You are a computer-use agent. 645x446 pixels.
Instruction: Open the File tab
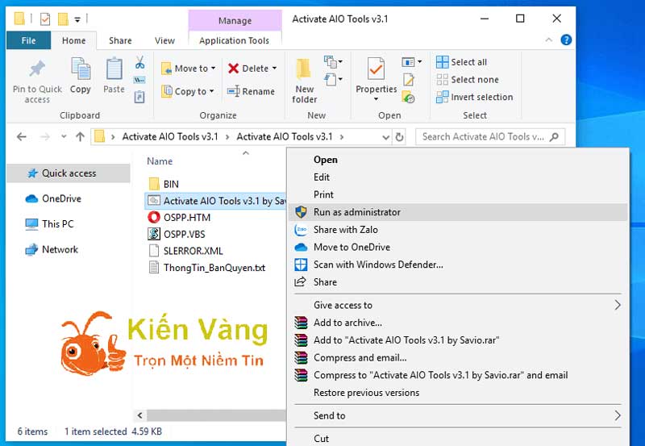28,40
